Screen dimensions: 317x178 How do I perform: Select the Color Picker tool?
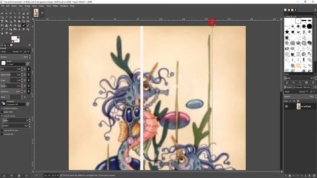pos(6,17)
